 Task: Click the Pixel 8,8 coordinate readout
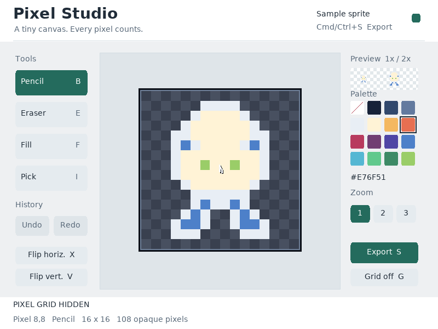pos(29,319)
